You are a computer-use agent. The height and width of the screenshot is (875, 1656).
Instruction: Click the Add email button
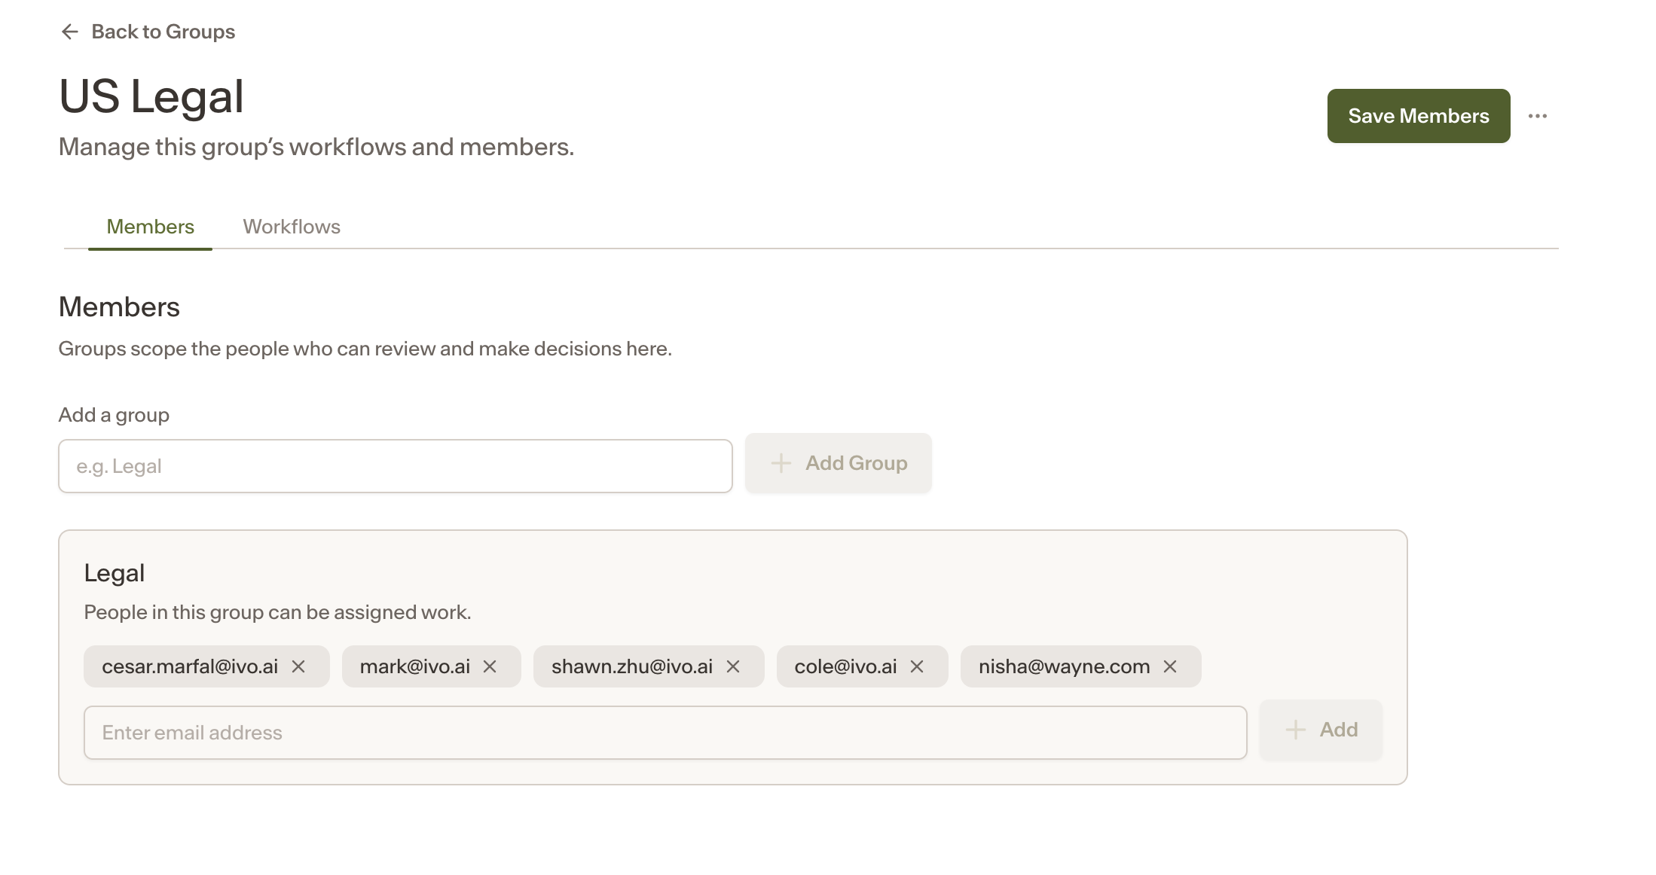(x=1321, y=730)
